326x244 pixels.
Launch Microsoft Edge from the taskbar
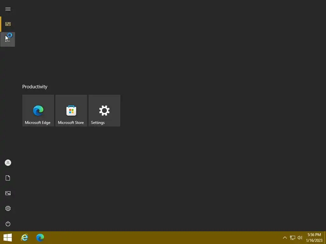point(40,238)
